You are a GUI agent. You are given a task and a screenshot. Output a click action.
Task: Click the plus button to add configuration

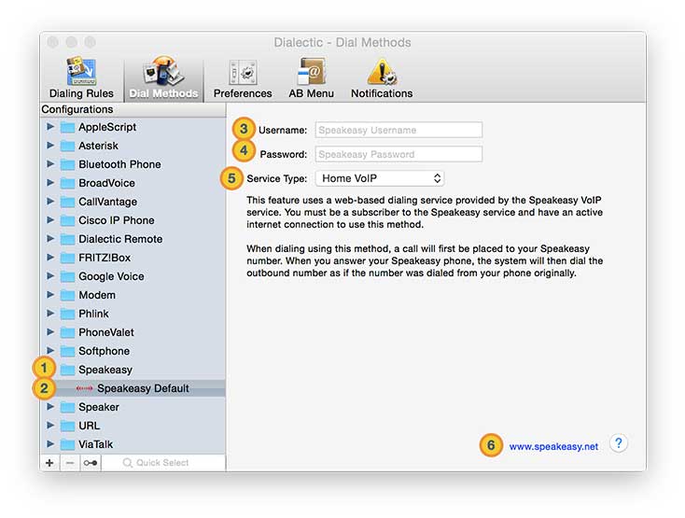click(49, 463)
